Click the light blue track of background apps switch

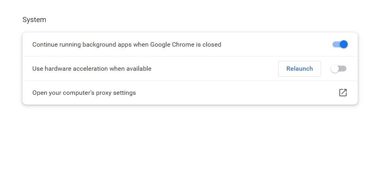pos(335,44)
